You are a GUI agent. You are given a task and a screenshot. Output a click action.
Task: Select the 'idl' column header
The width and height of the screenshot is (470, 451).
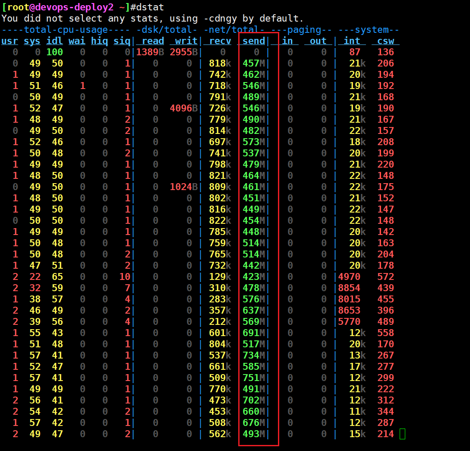point(54,41)
